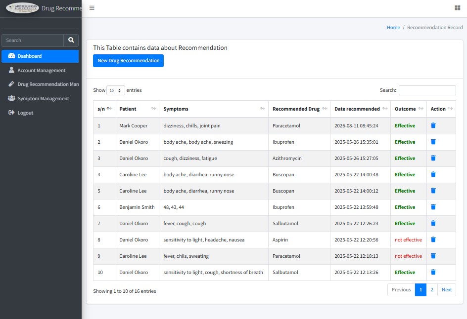Click the Next pagination button
This screenshot has width=467, height=319.
click(447, 290)
